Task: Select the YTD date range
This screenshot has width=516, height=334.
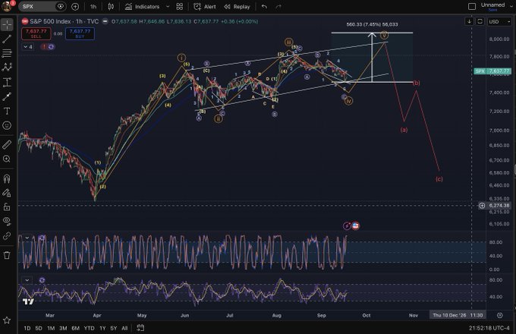Action: coord(89,328)
